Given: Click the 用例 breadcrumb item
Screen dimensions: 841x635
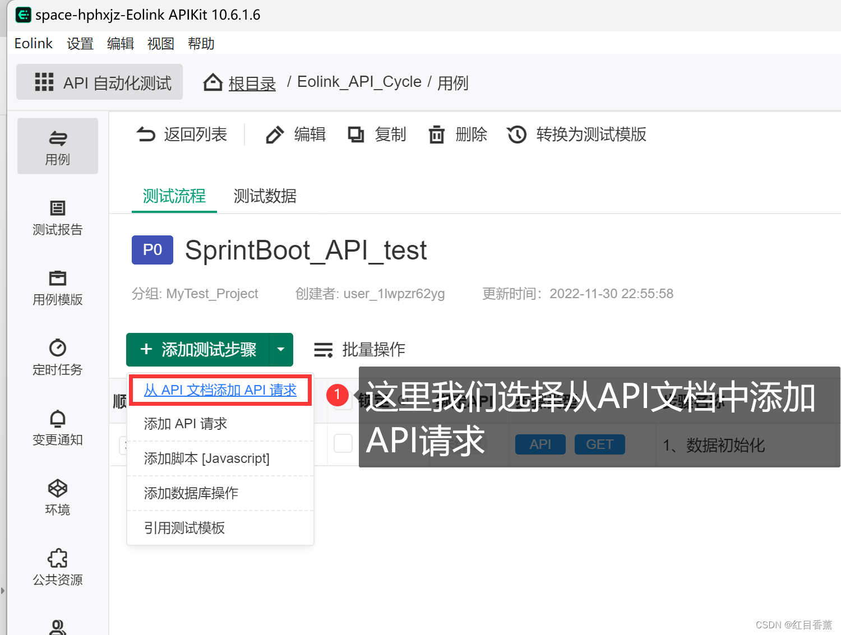Looking at the screenshot, I should point(453,83).
